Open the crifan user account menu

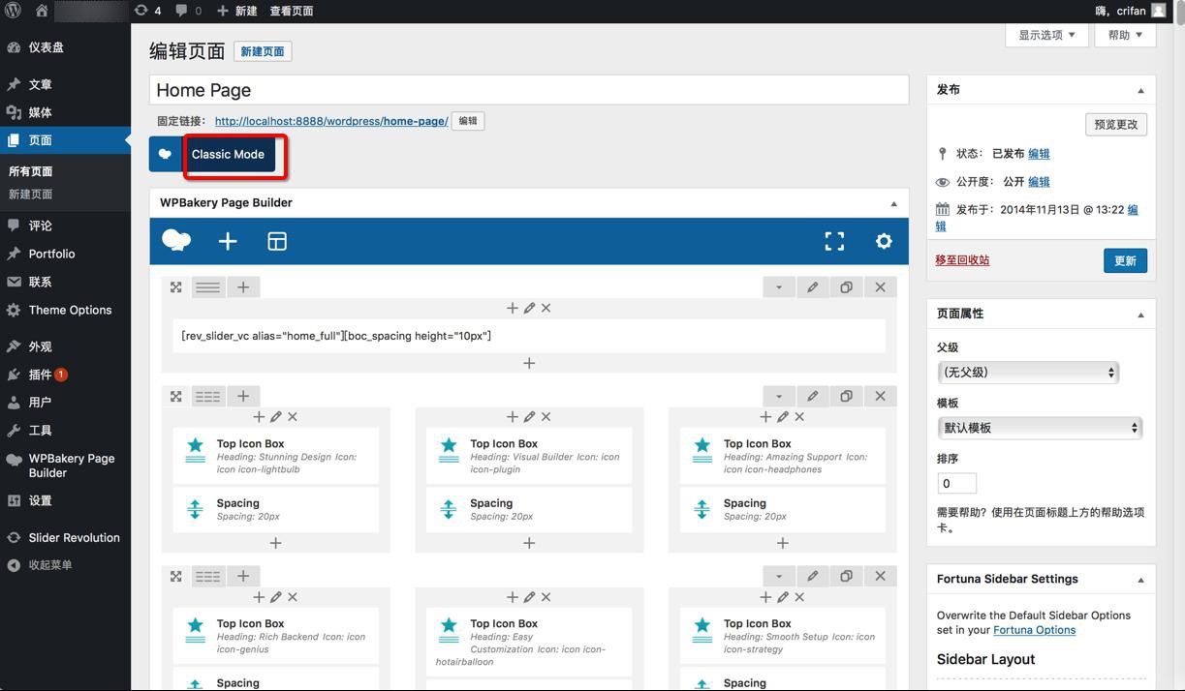[1131, 11]
